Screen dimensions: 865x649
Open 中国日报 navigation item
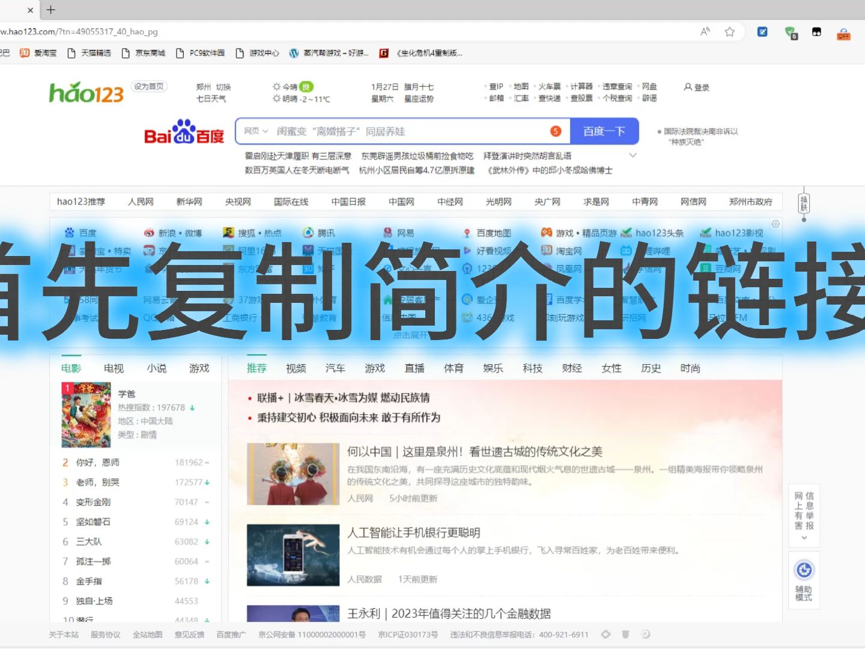tap(348, 202)
